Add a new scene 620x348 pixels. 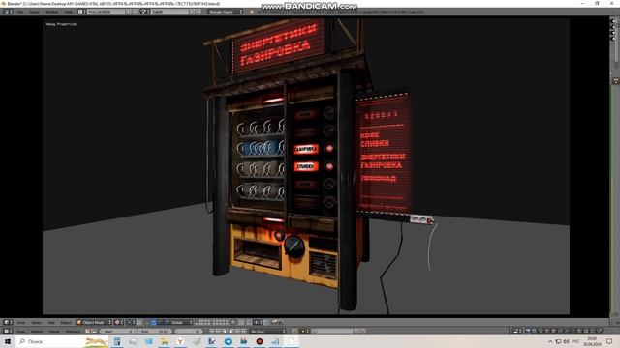click(x=192, y=12)
